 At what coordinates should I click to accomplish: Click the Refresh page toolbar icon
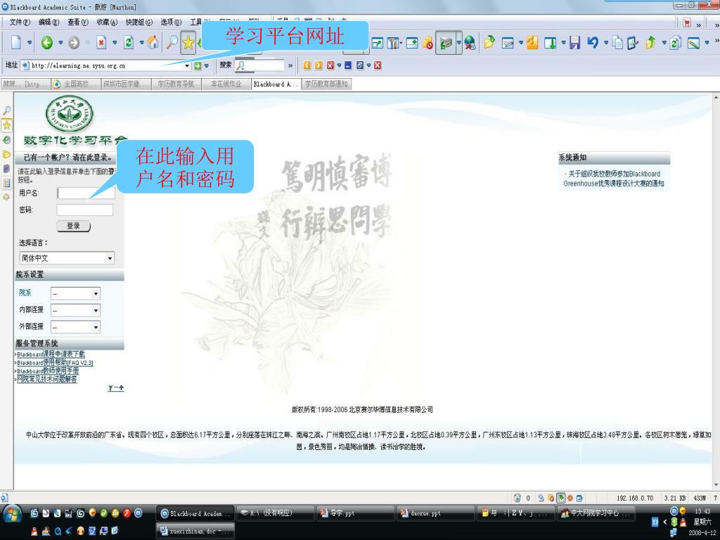click(129, 44)
